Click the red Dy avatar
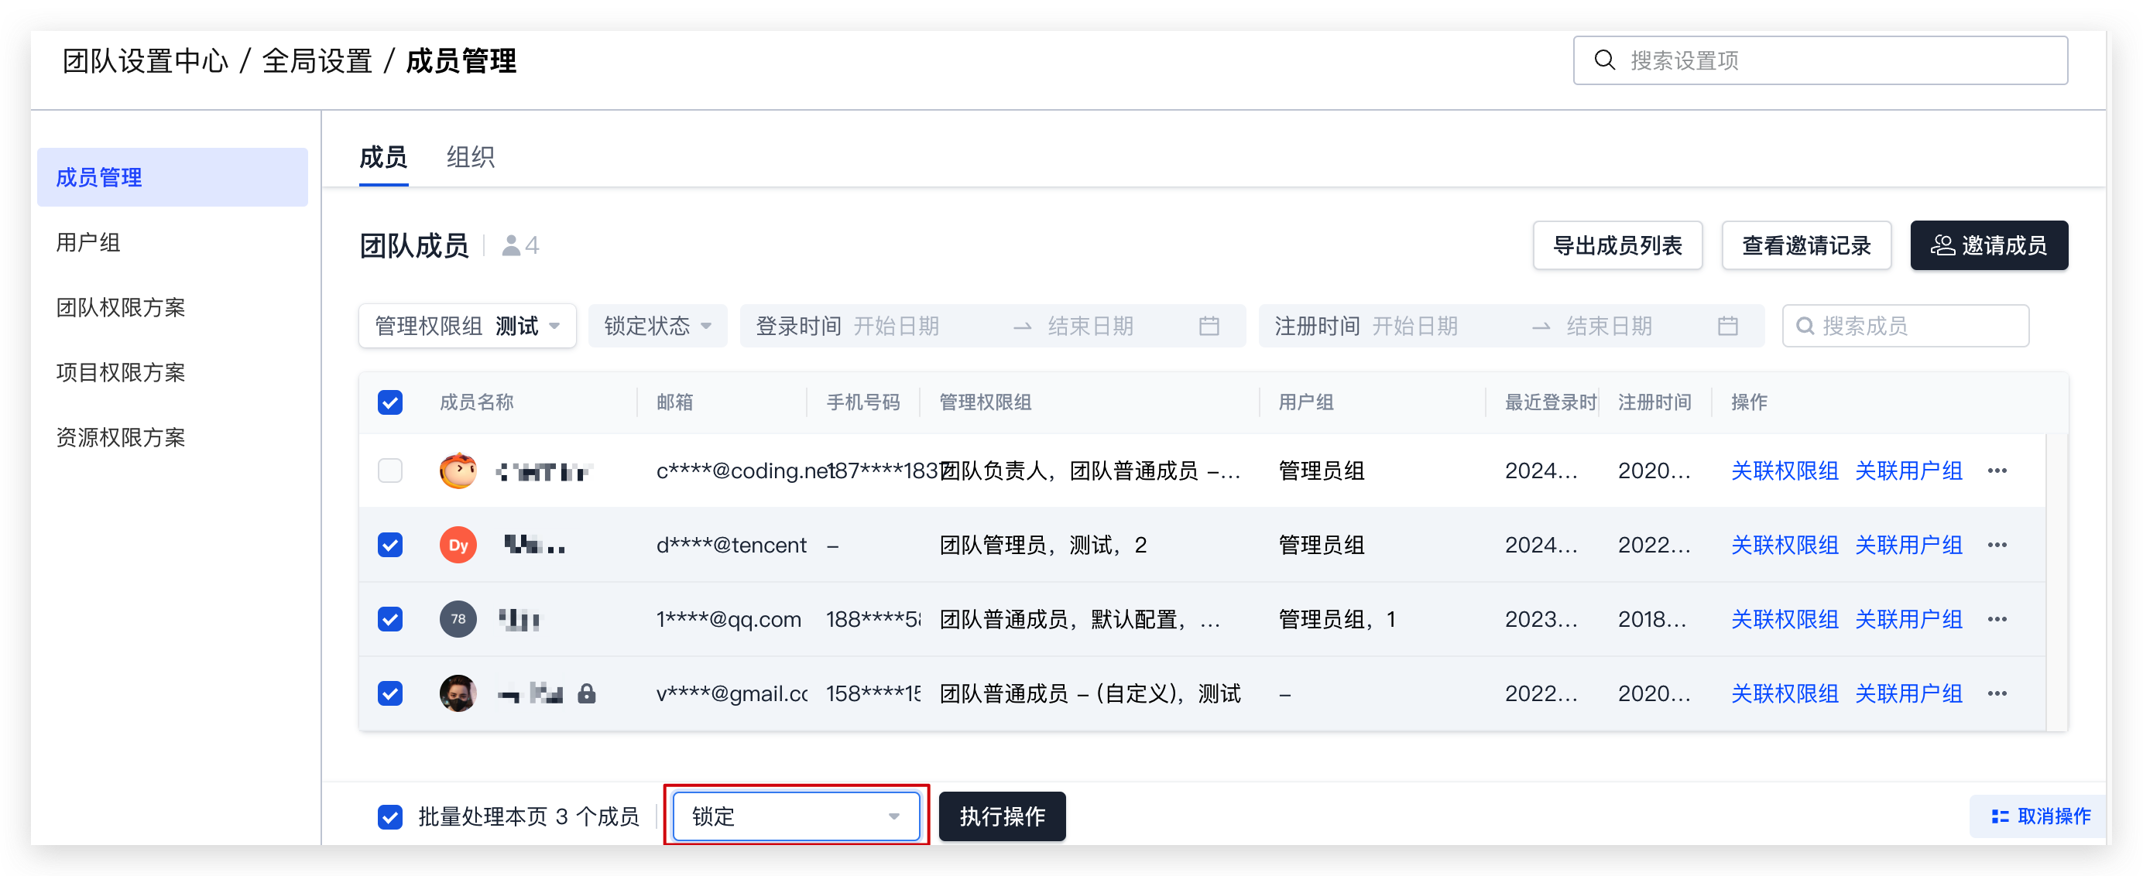The image size is (2143, 876). 458,545
